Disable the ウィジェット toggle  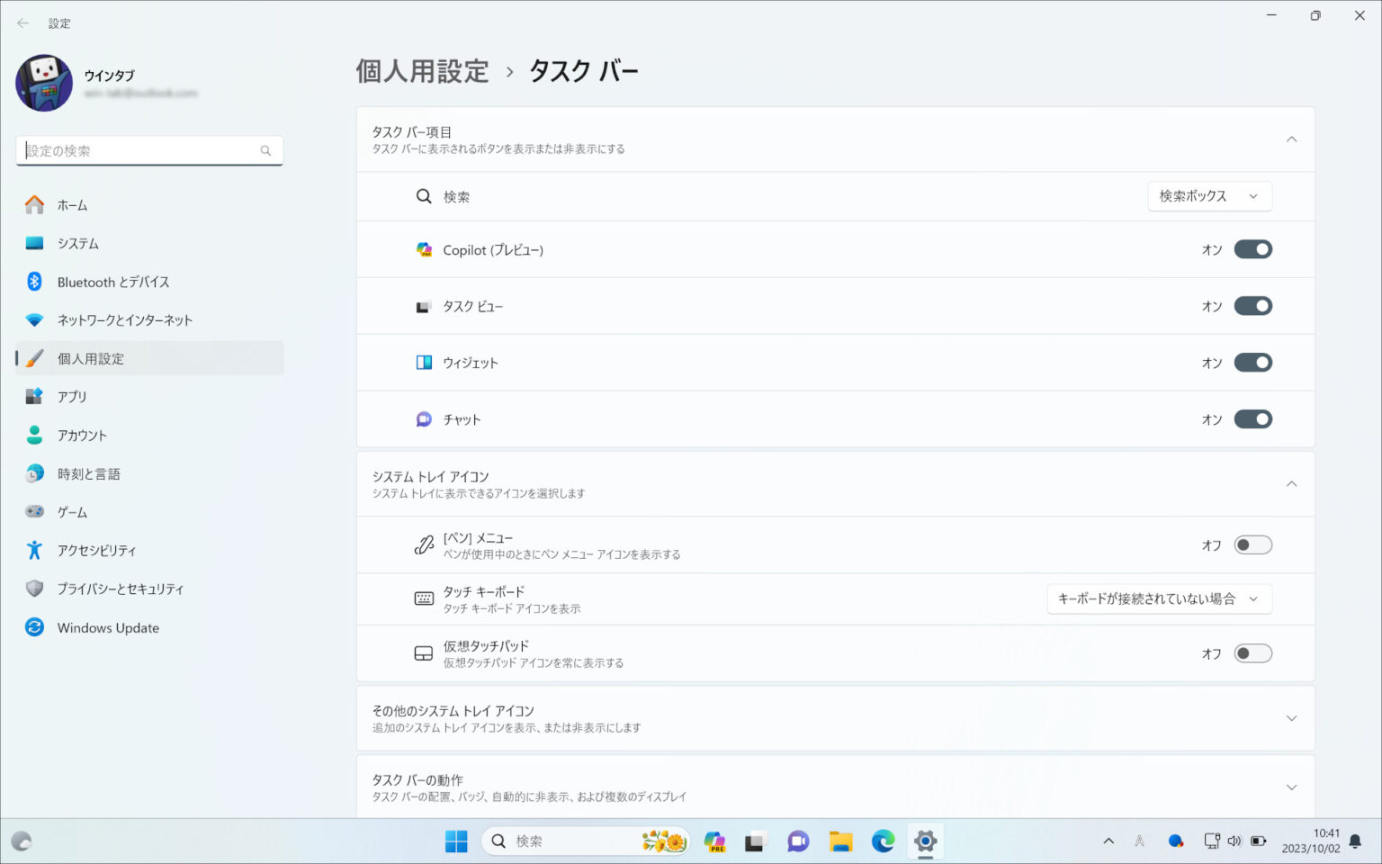pos(1252,363)
